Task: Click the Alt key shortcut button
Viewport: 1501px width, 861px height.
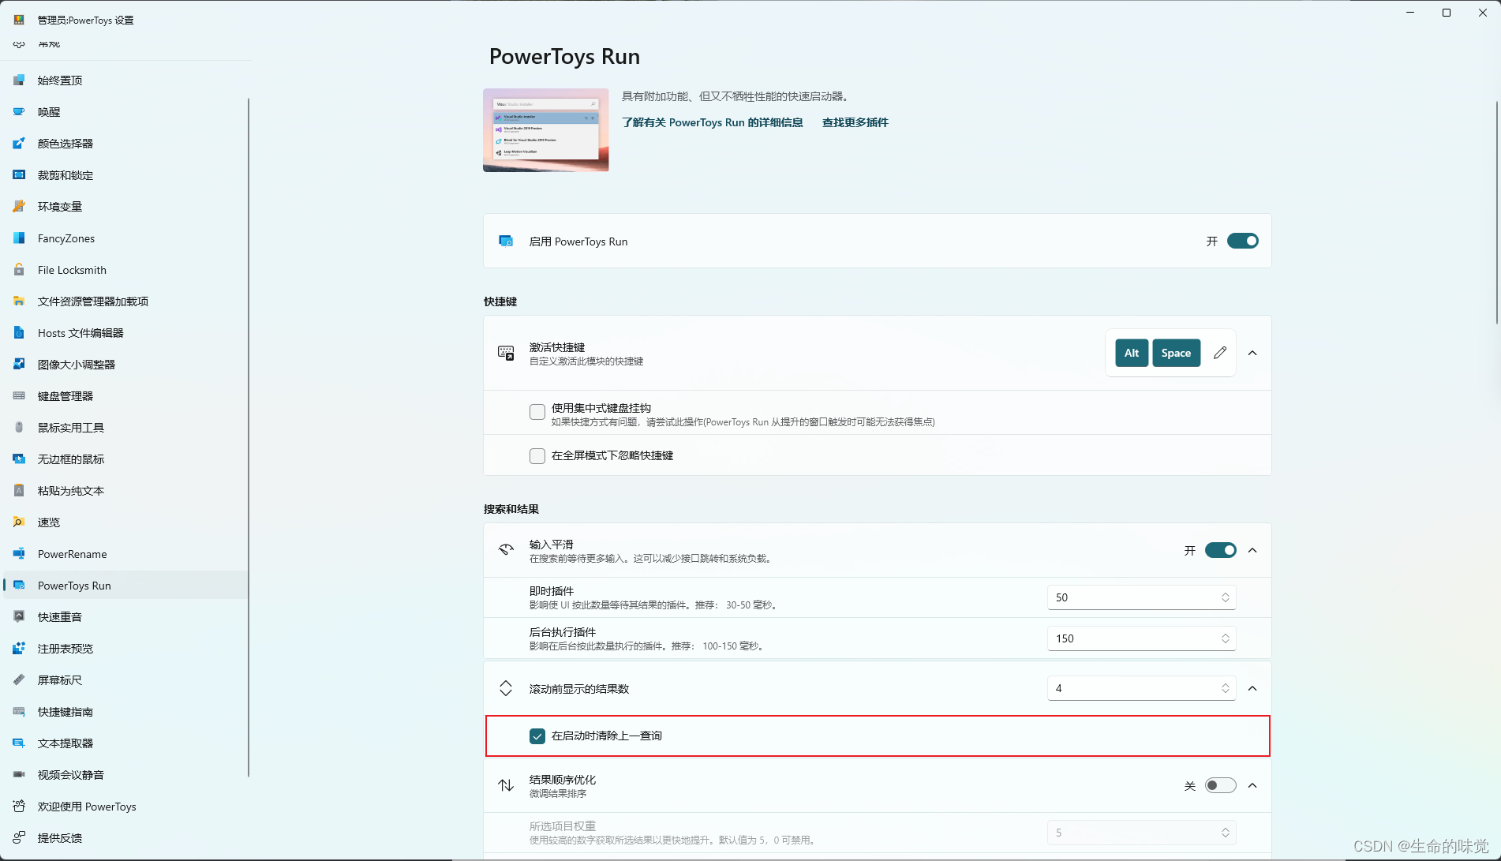Action: (x=1132, y=353)
